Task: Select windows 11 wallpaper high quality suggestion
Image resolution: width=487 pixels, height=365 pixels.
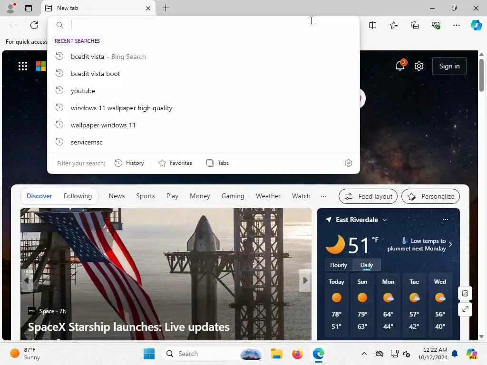Action: [x=204, y=108]
